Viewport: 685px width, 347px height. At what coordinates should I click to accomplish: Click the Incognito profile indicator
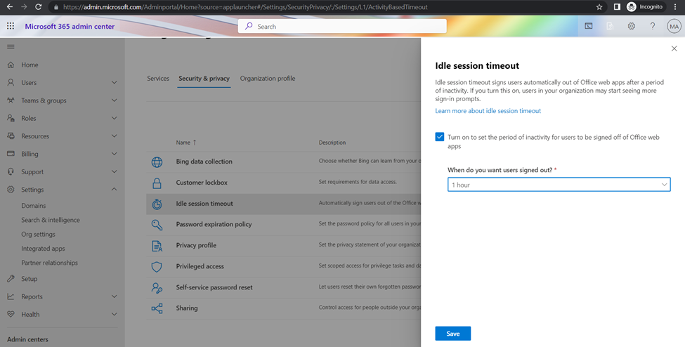point(645,7)
